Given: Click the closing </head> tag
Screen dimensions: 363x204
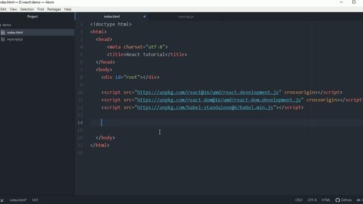Looking at the screenshot, I should click(105, 62).
